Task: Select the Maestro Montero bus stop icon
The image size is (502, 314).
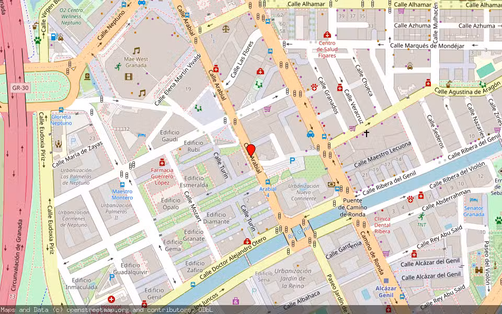Action: pyautogui.click(x=122, y=185)
